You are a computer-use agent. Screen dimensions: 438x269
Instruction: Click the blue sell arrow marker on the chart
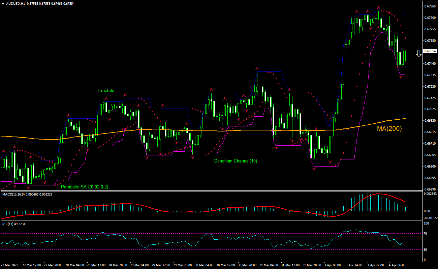click(418, 53)
